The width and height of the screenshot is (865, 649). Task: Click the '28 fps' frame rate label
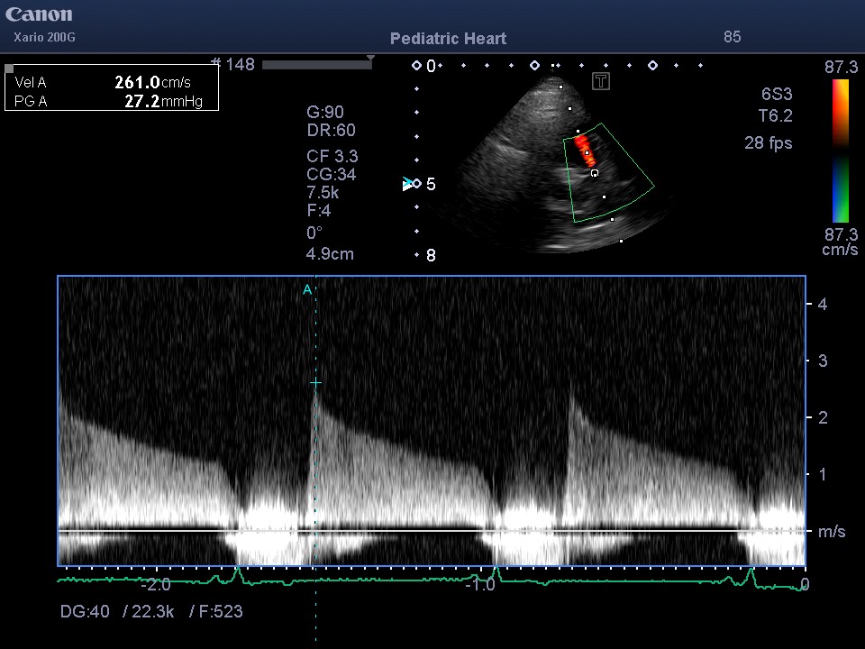pyautogui.click(x=769, y=143)
